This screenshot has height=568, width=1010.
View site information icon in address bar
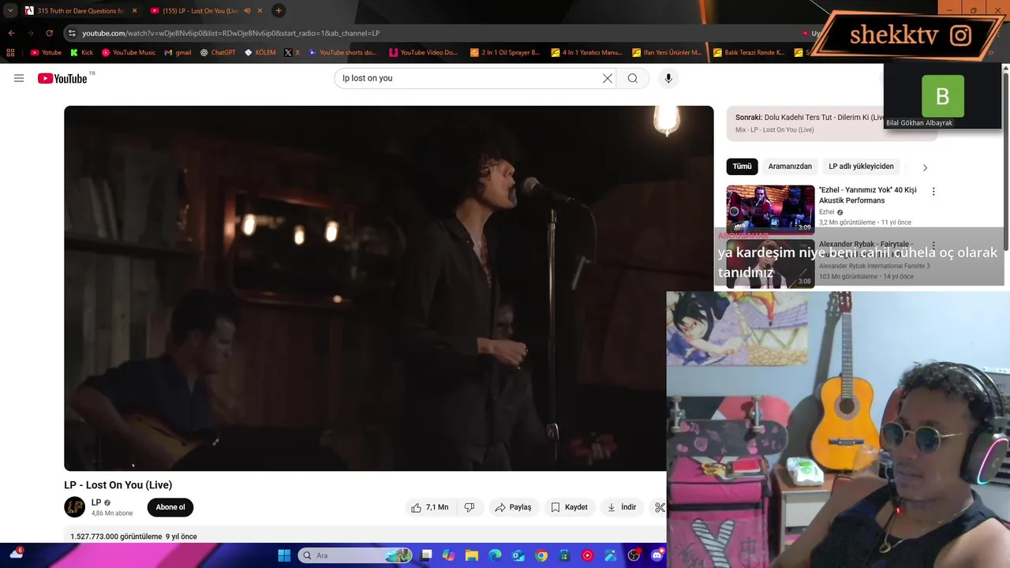(x=72, y=33)
